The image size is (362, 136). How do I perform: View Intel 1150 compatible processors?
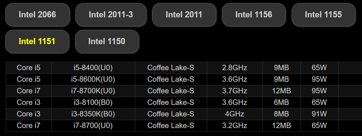tap(107, 41)
